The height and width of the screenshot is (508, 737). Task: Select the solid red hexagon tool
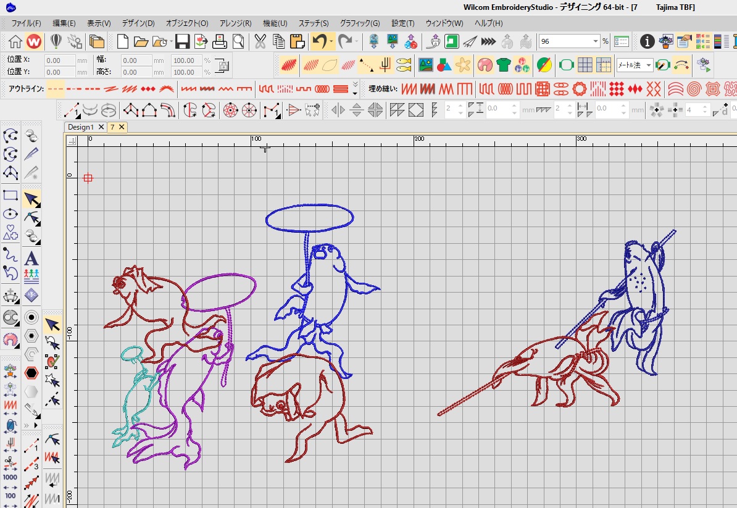click(x=31, y=373)
